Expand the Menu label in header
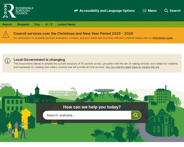 click(152, 11)
